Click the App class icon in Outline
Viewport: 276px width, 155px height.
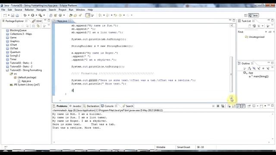coord(245,73)
